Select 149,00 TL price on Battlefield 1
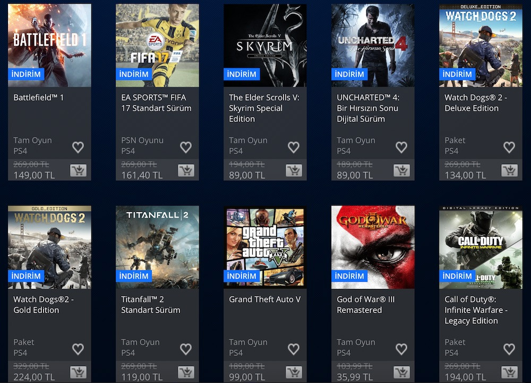The image size is (531, 383). [x=34, y=175]
